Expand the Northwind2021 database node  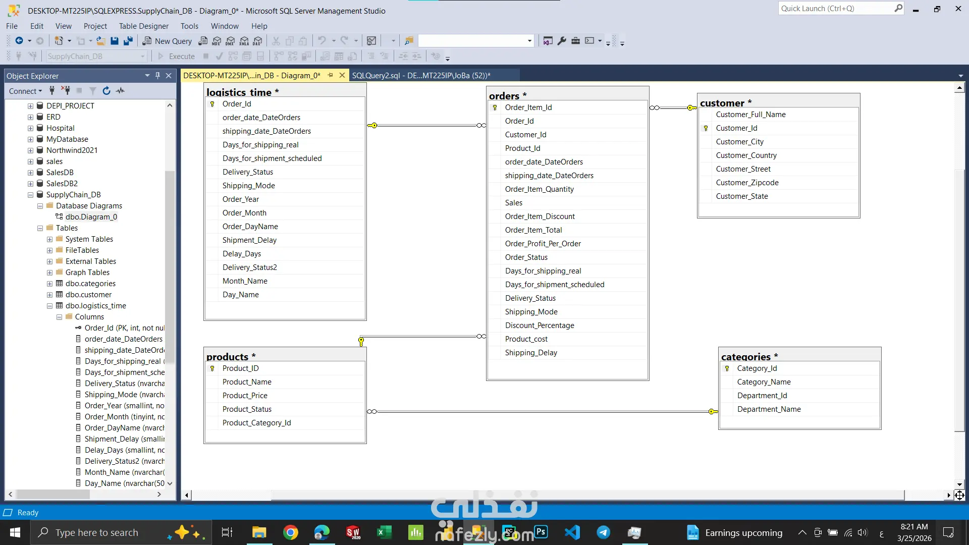click(30, 150)
